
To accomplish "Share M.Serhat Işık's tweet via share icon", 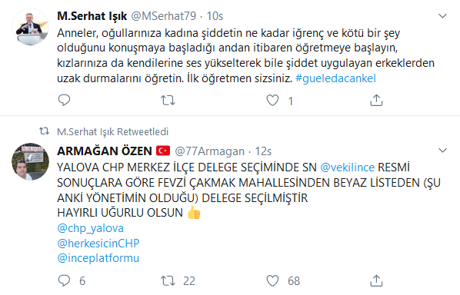I will point(376,100).
